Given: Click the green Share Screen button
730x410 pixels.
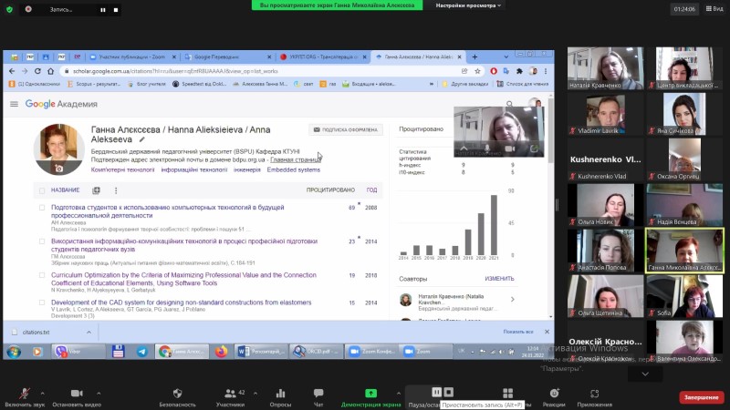Looking at the screenshot, I should pos(371,393).
